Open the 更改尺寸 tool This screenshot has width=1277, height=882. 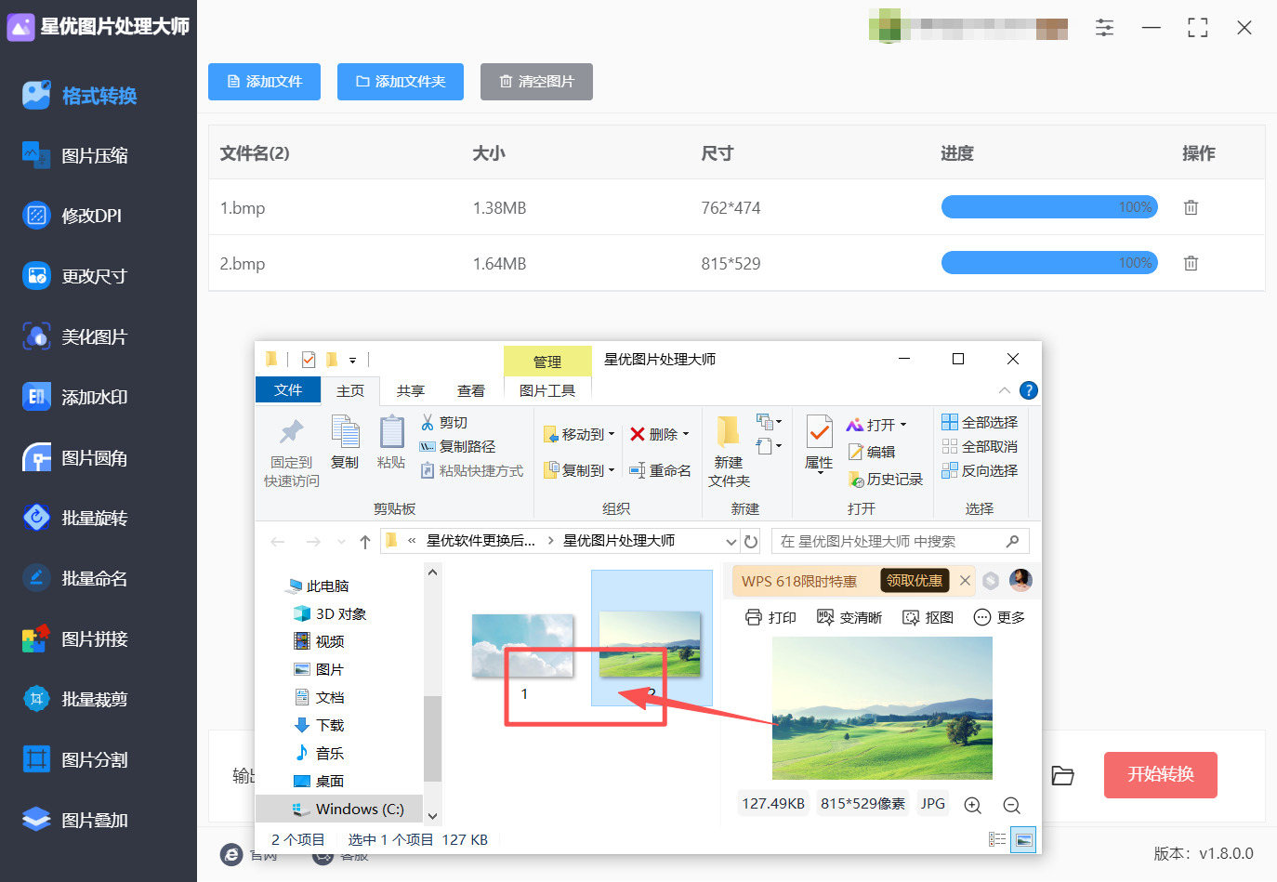click(x=75, y=276)
